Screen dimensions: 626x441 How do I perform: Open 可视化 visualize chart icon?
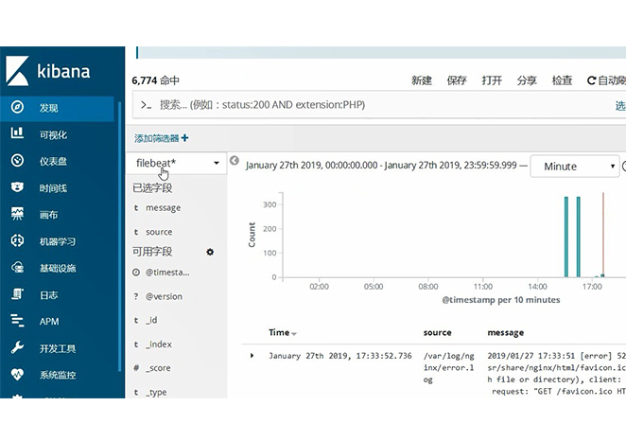[17, 134]
